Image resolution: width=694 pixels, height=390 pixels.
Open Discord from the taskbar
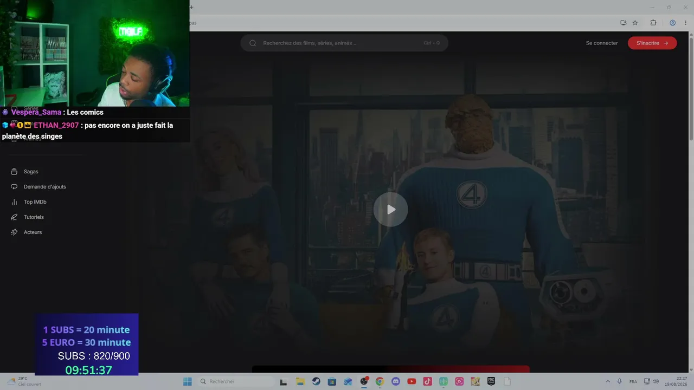pos(395,381)
